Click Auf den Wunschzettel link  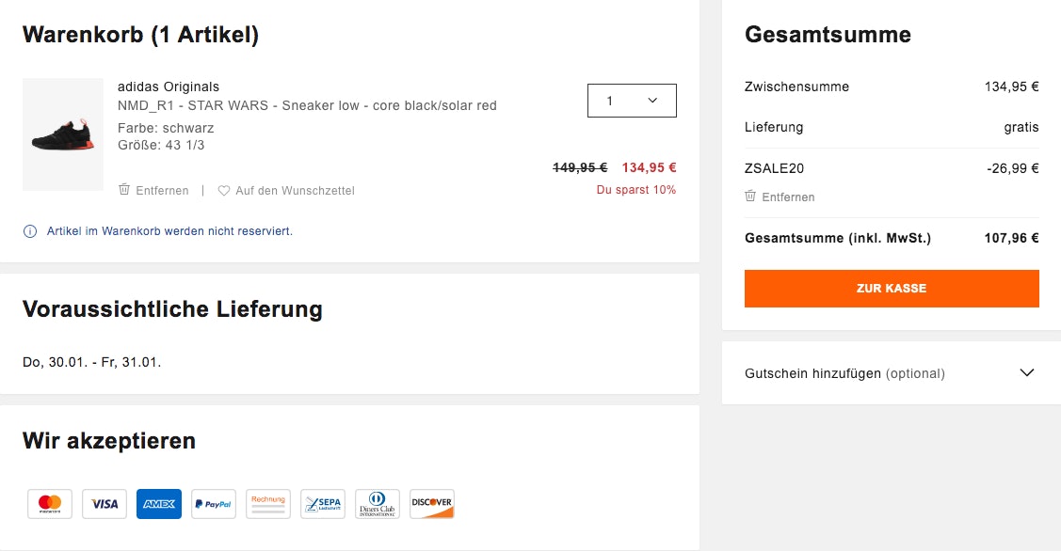pos(295,191)
